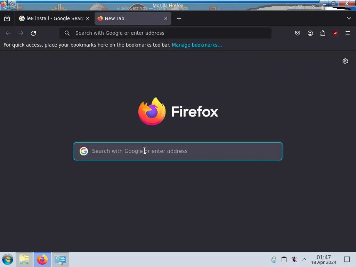This screenshot has height=267, width=356.
Task: Select Firefox icon in the taskbar
Action: pyautogui.click(x=42, y=259)
